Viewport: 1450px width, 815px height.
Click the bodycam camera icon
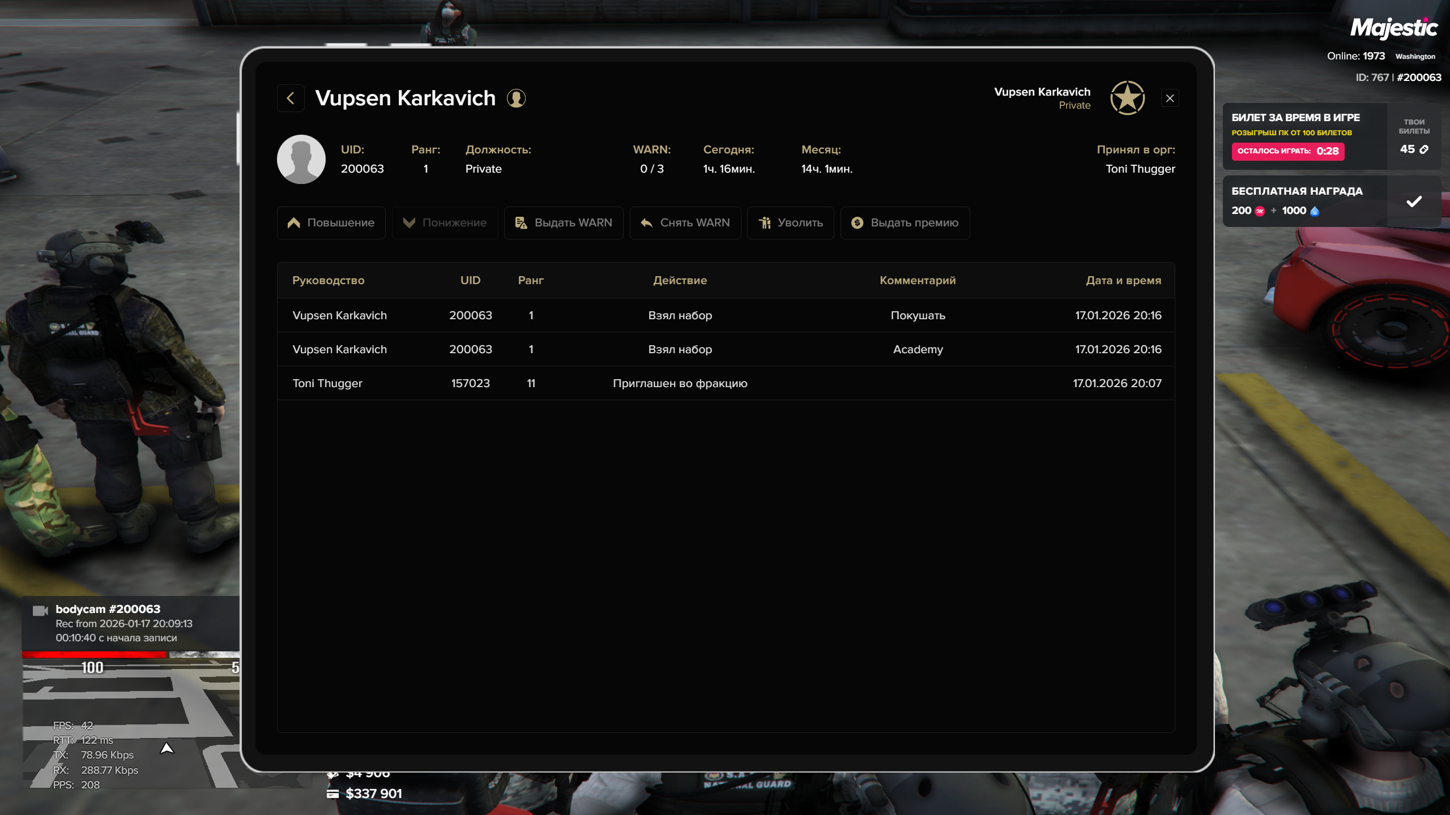(40, 610)
